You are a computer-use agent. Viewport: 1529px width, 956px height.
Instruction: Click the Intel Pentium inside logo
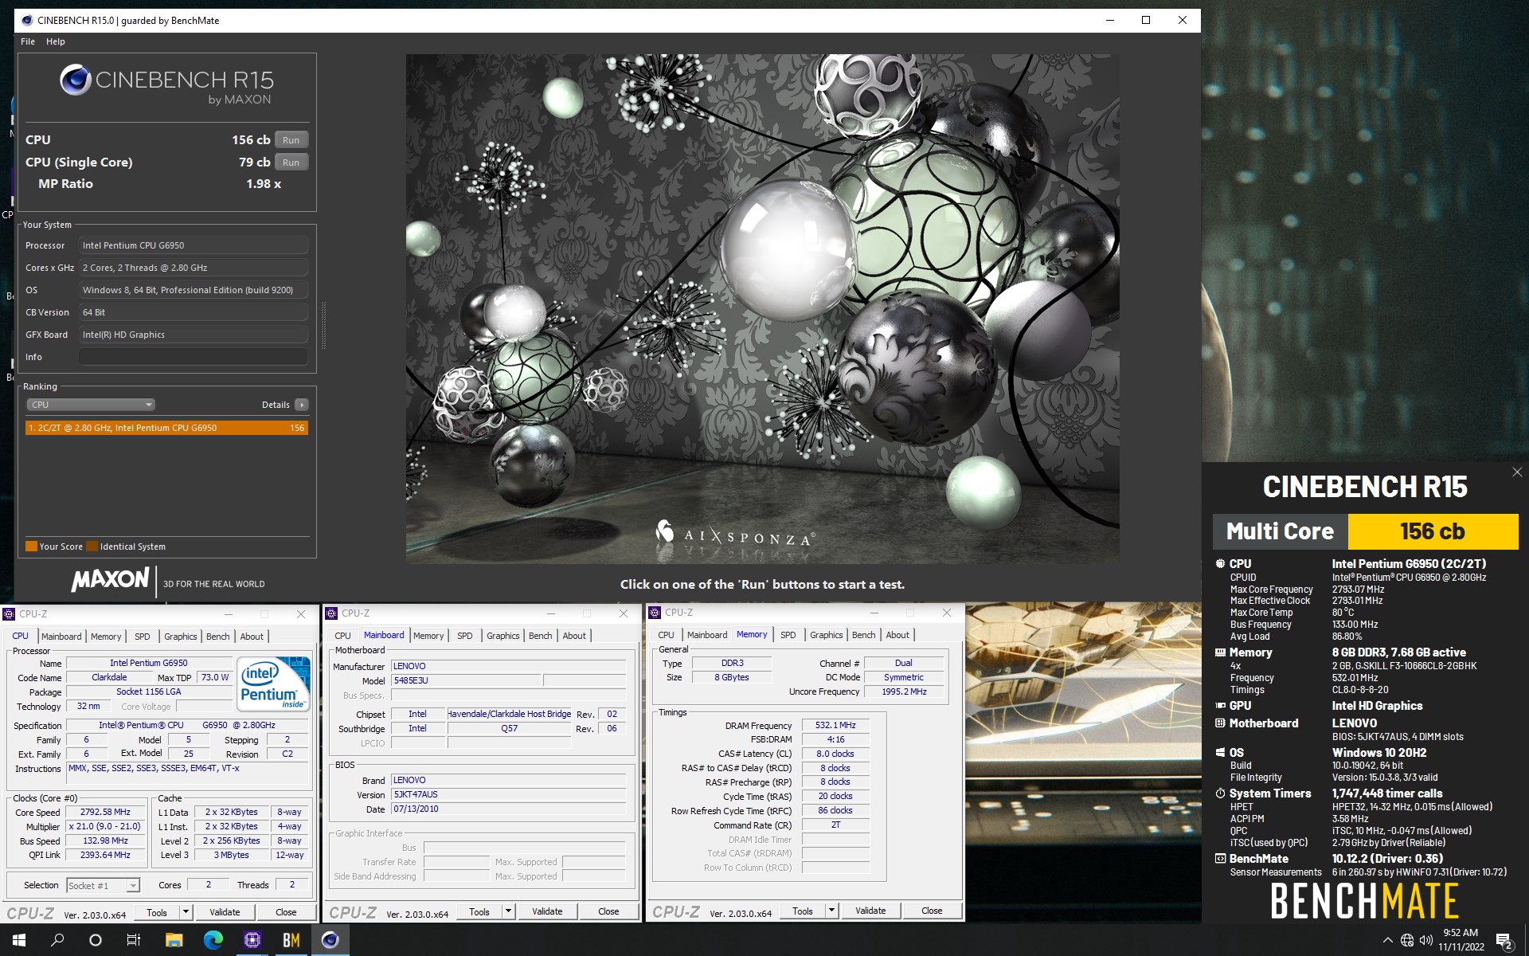275,684
